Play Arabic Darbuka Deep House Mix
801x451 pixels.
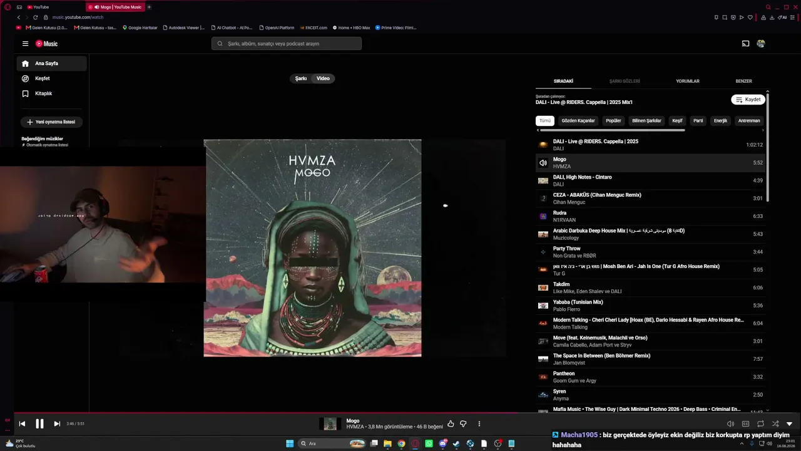(650, 234)
